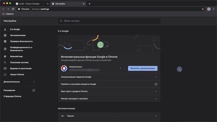Expand Импорт закладок и настроек row

[109, 99]
